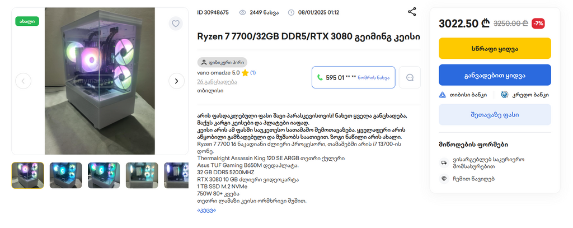Viewport: 573px width, 228px height.
Task: Click the listing title Ryzen 7 7700
Action: 309,36
